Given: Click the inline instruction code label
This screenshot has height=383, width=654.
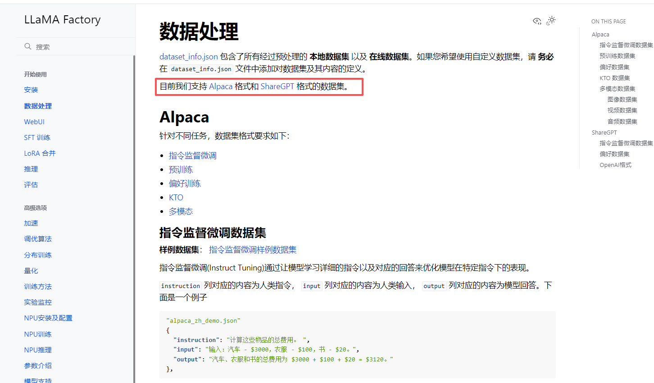Looking at the screenshot, I should click(181, 286).
